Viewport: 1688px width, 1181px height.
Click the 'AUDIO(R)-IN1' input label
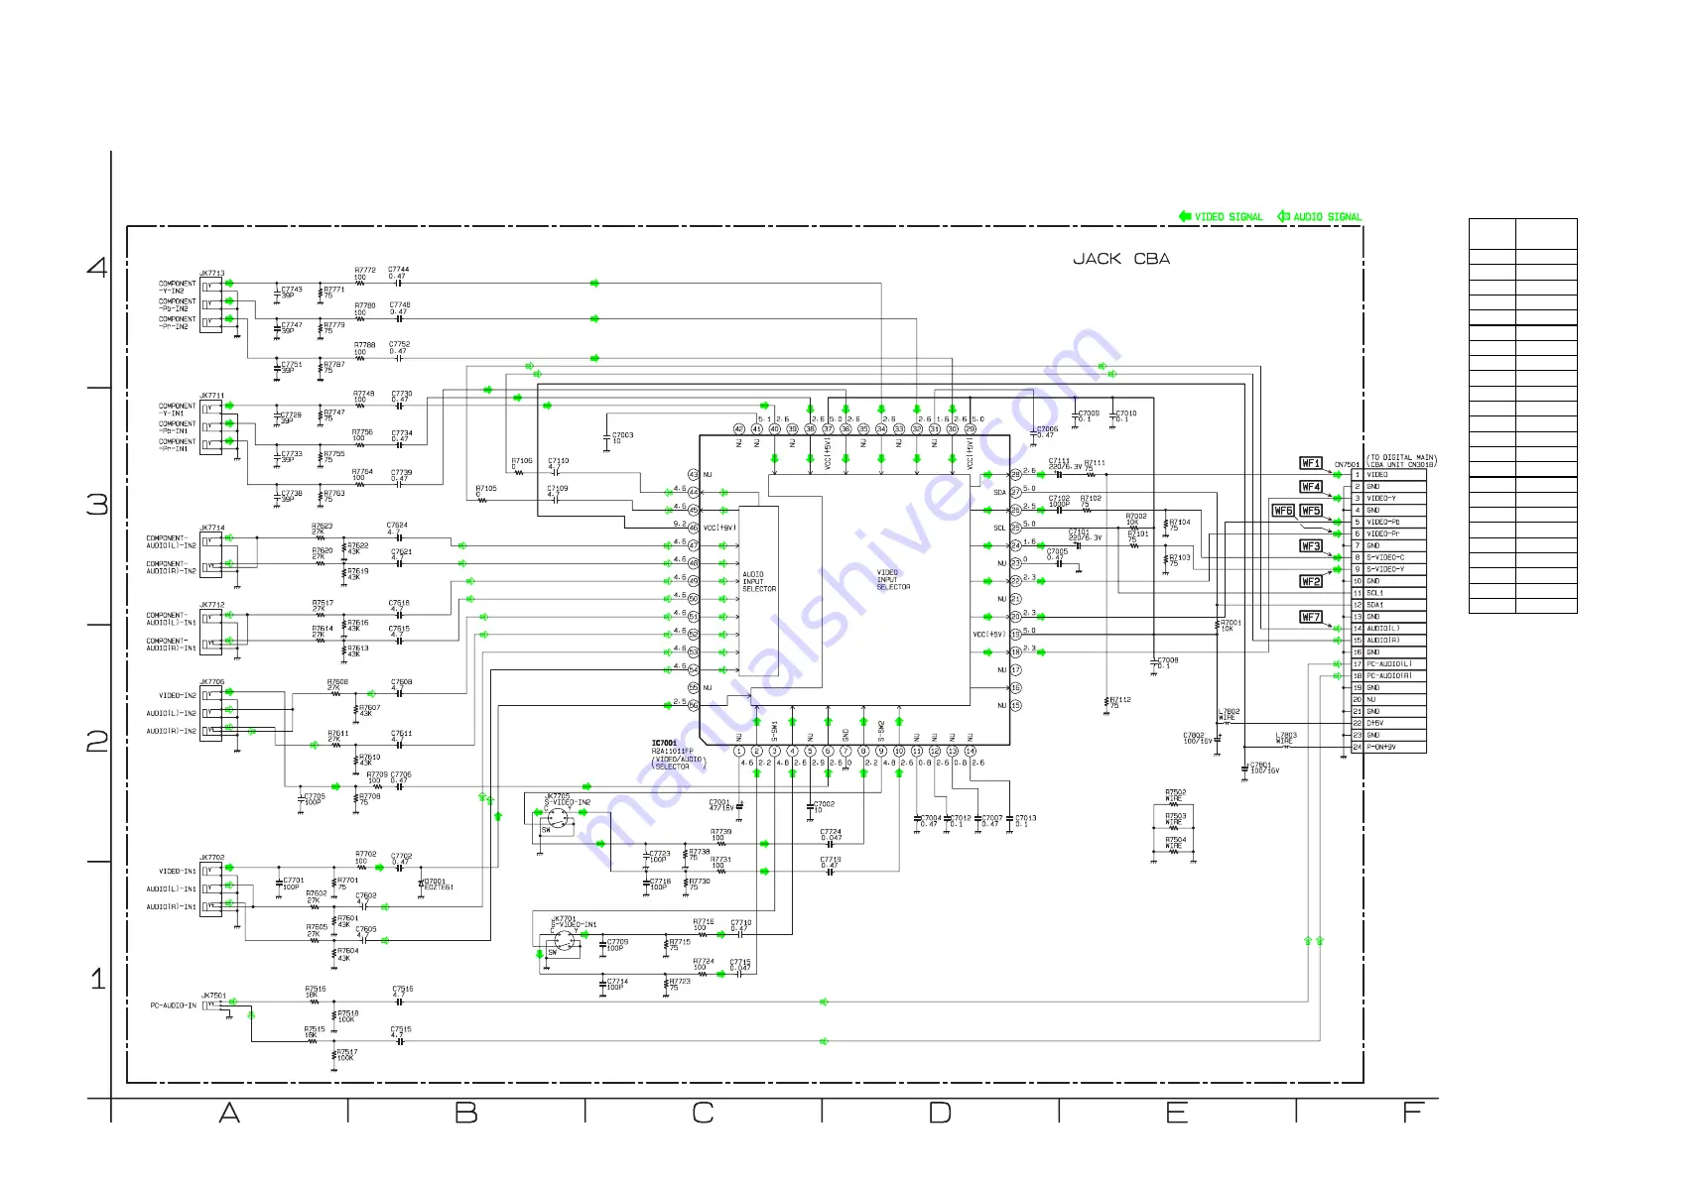click(x=171, y=907)
